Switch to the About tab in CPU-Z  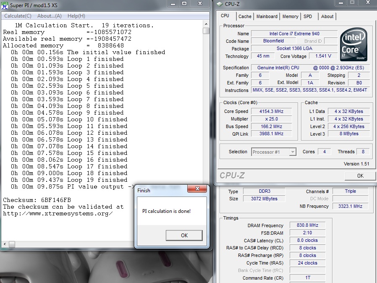327,16
